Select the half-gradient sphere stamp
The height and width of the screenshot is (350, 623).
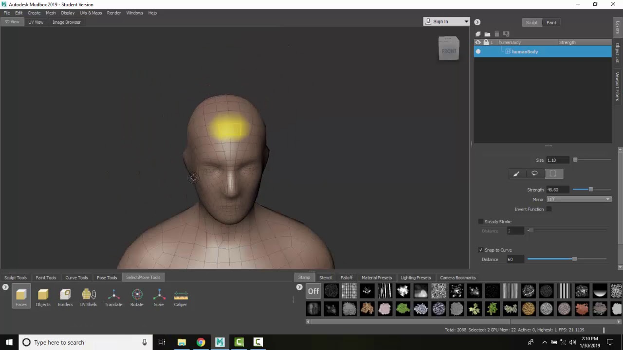(600, 291)
